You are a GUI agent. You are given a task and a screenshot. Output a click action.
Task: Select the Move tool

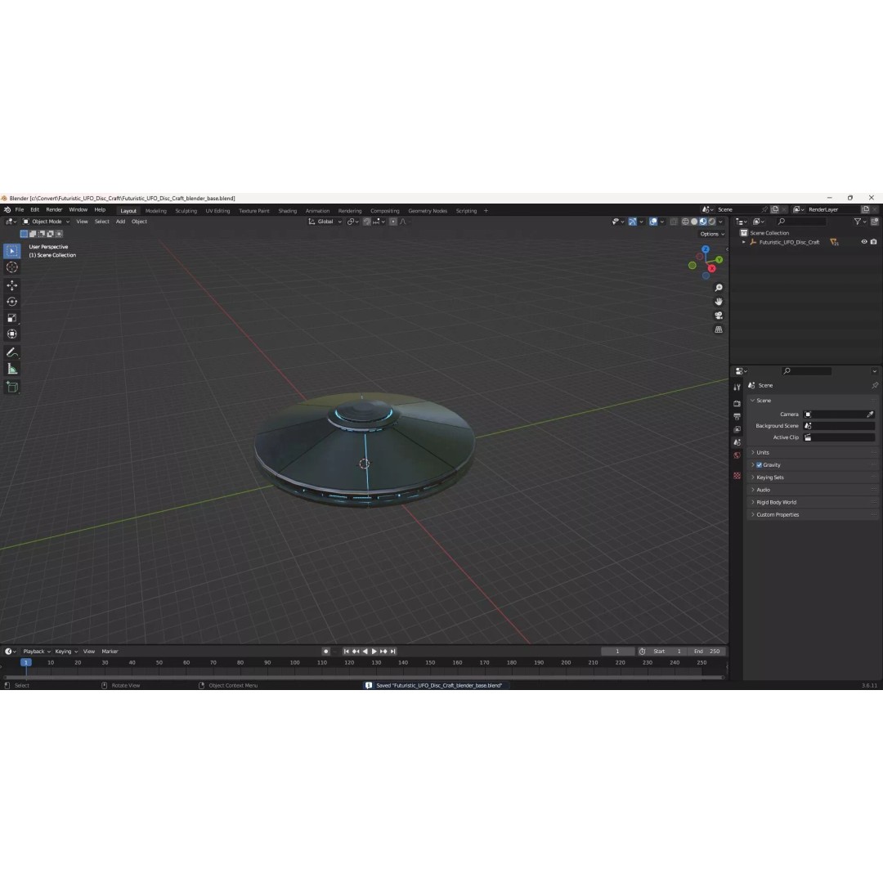pos(11,285)
